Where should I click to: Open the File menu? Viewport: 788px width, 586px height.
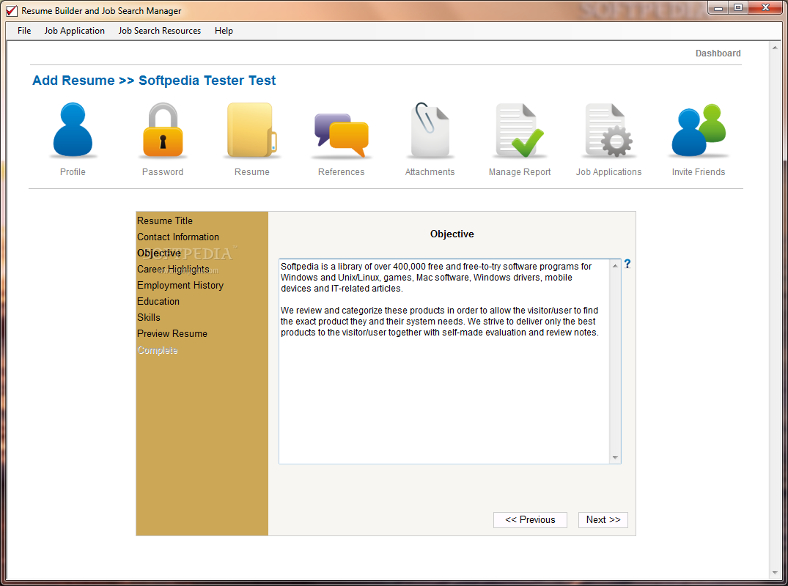click(x=24, y=31)
